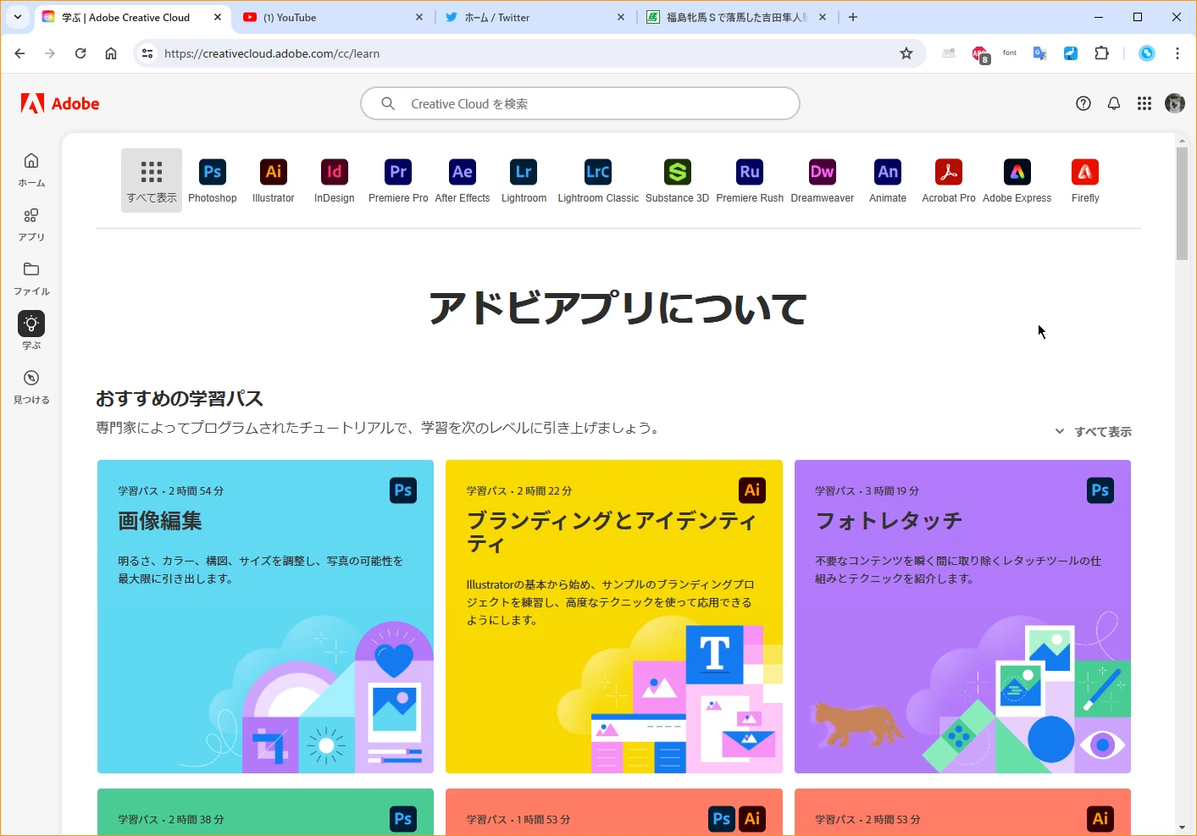
Task: Open アプリ in the left sidebar
Action: pos(31,224)
